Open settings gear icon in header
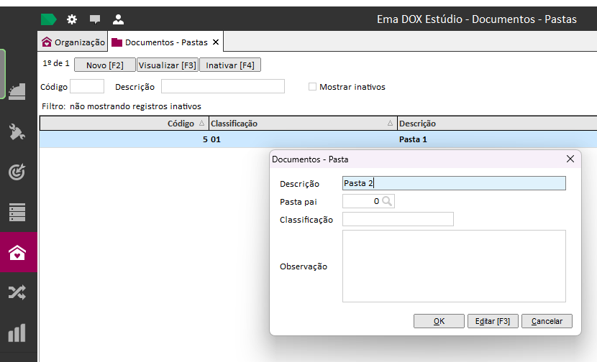597x362 pixels. (72, 19)
